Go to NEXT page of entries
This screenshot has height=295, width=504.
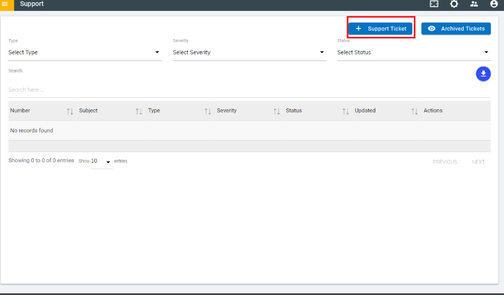pyautogui.click(x=478, y=162)
